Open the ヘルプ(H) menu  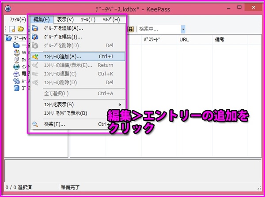(111, 19)
